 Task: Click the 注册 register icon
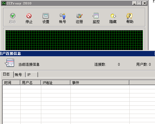pyautogui.click(x=79, y=16)
